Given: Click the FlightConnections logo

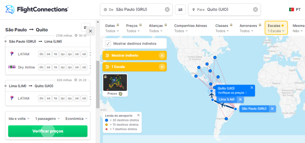Looking at the screenshot, I should tap(37, 9).
